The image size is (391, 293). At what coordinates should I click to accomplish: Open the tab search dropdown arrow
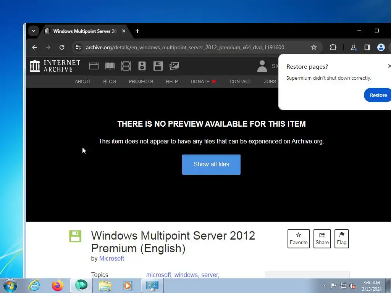34,31
